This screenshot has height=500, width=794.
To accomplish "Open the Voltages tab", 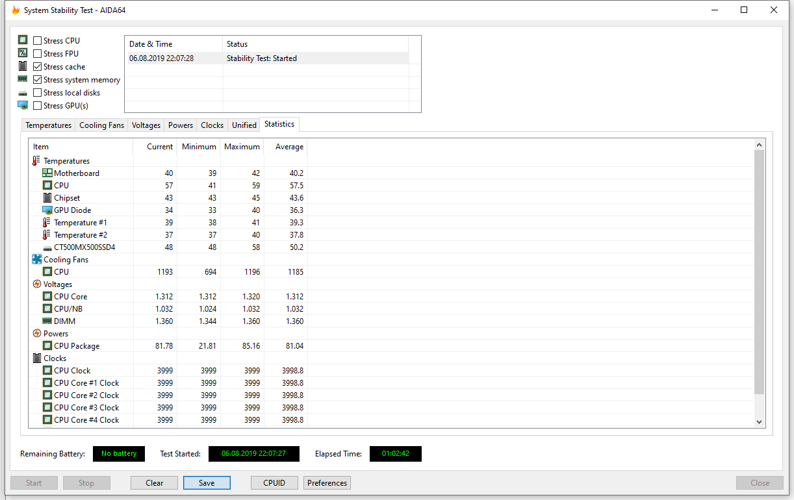I will coord(146,125).
